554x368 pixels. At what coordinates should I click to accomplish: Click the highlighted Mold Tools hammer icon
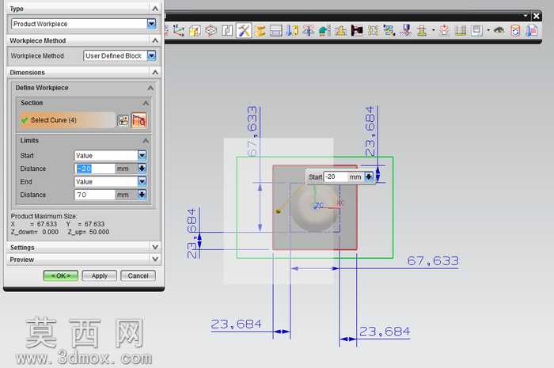[244, 31]
